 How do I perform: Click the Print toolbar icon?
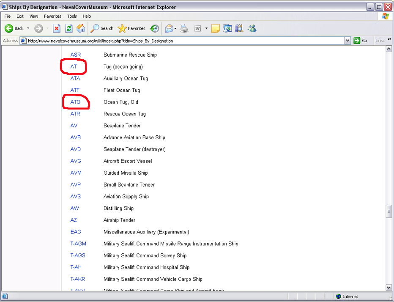184,28
